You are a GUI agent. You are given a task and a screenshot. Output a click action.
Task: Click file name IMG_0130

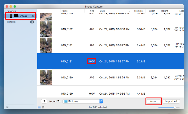pos(67,78)
